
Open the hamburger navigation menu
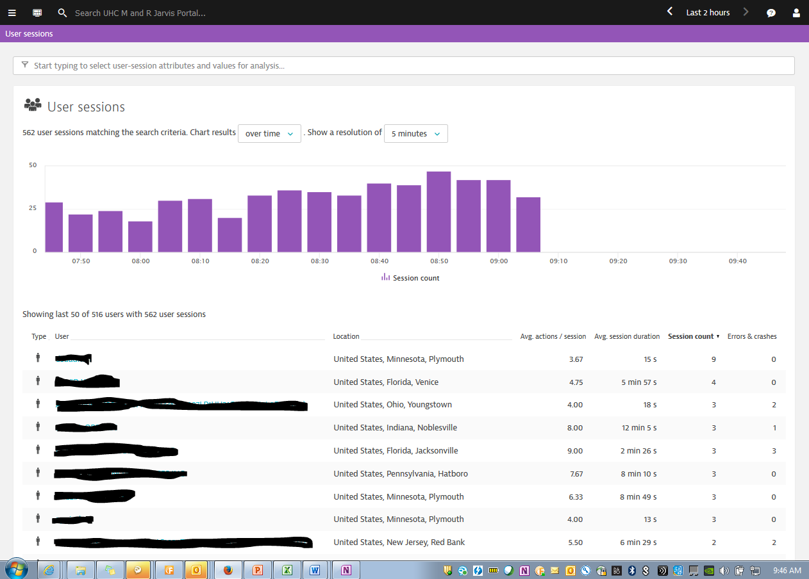click(x=12, y=13)
